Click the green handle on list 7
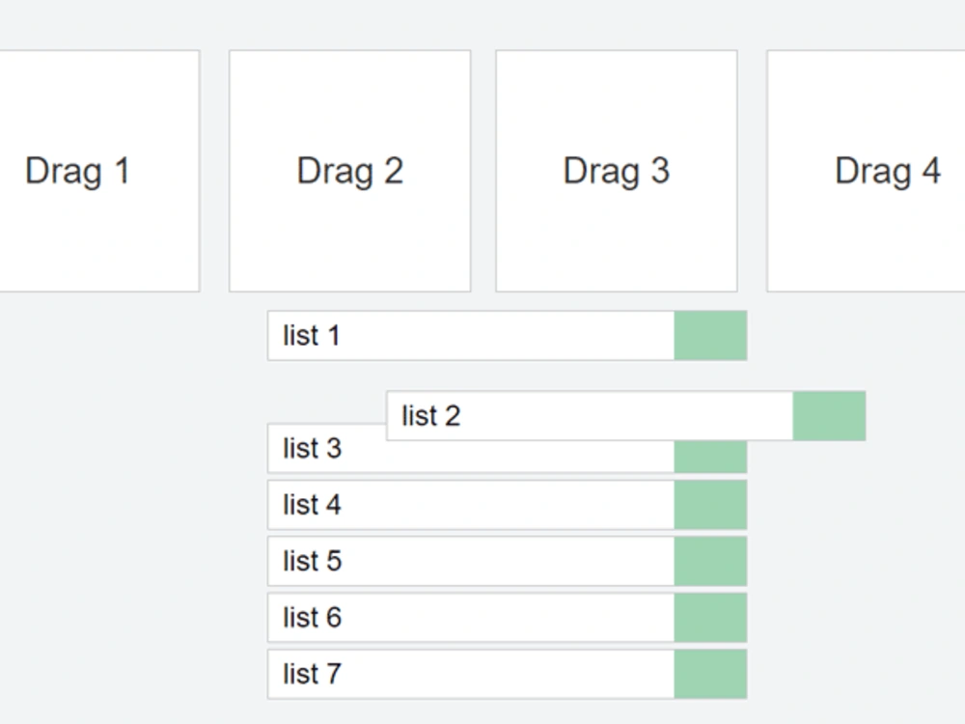965x724 pixels. (x=710, y=674)
